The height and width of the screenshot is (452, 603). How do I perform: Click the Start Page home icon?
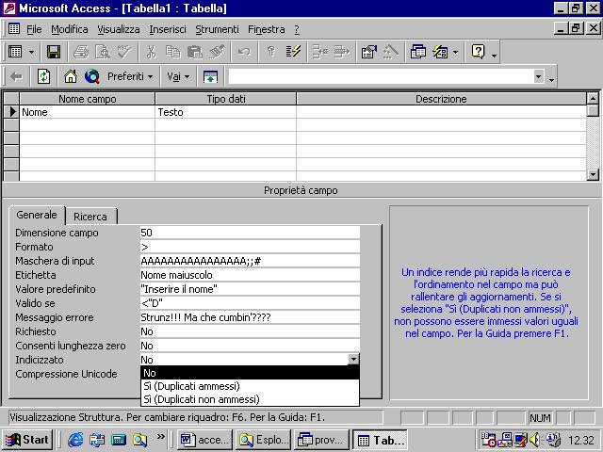point(71,76)
